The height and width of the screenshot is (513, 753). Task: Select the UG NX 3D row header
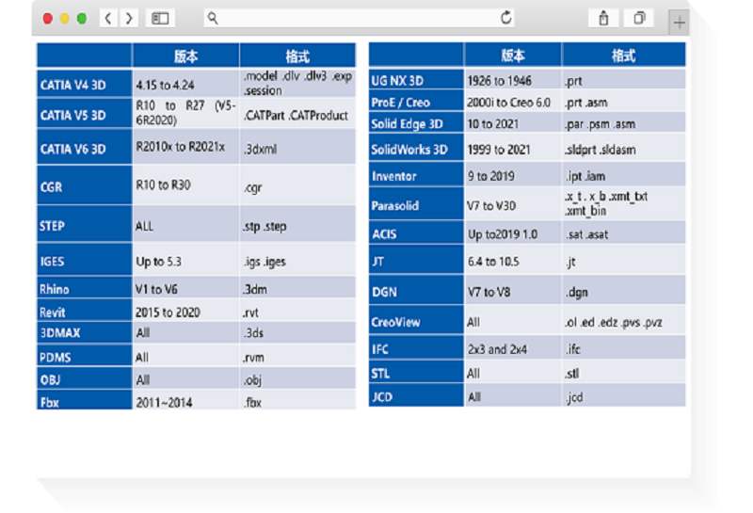416,81
